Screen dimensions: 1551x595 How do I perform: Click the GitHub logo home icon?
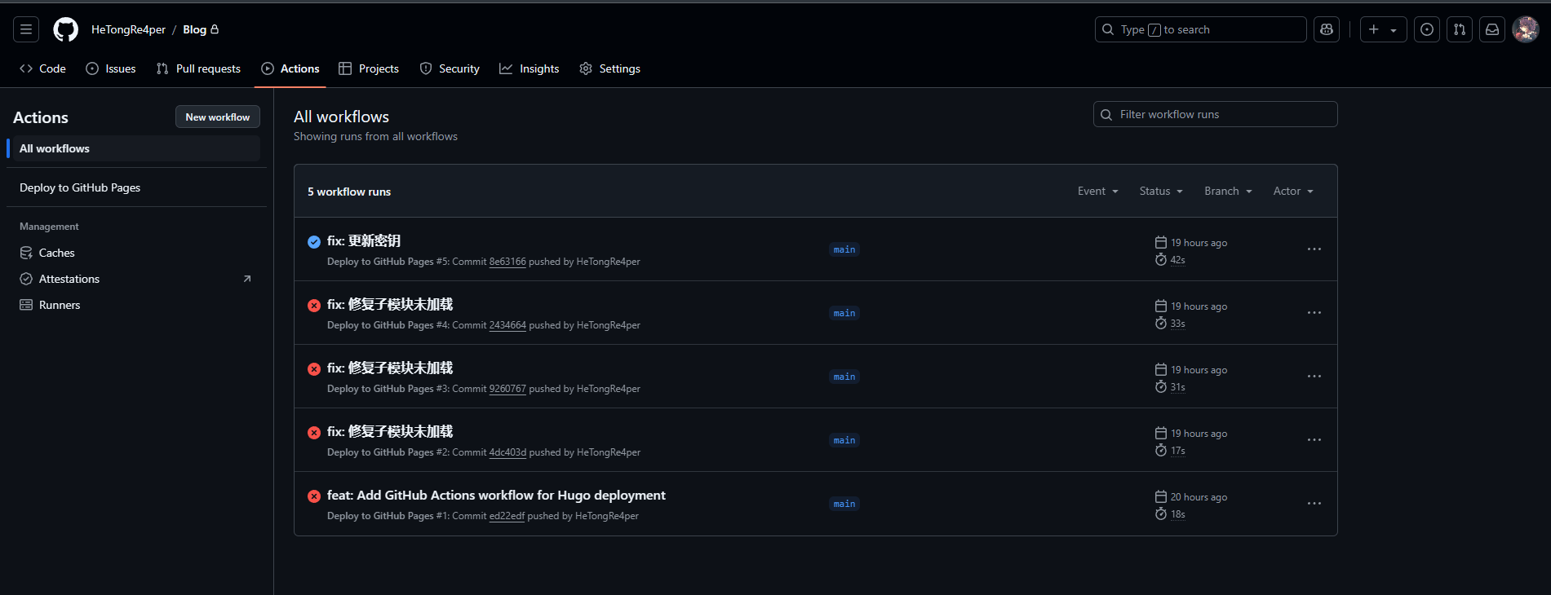point(65,29)
